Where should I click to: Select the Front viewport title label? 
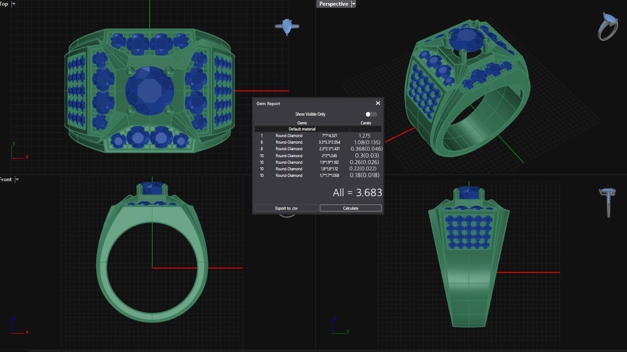click(x=6, y=179)
